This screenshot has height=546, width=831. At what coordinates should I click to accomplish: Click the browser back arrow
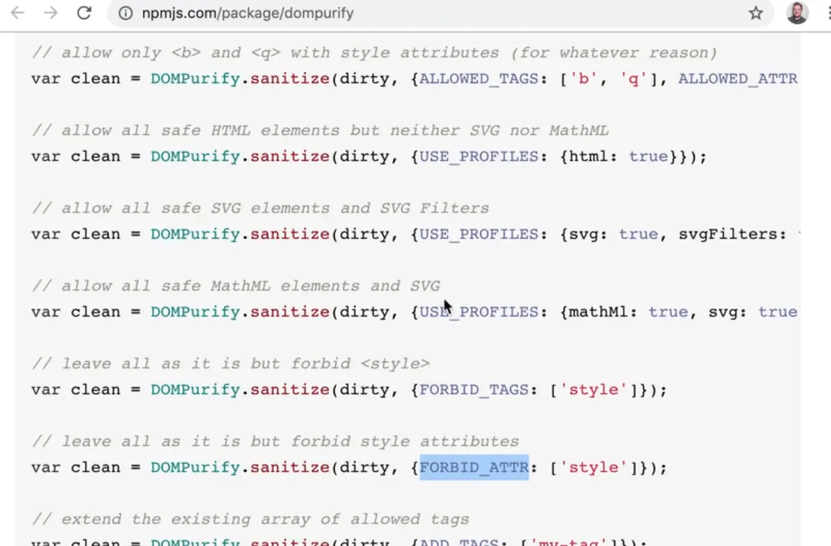coord(17,13)
